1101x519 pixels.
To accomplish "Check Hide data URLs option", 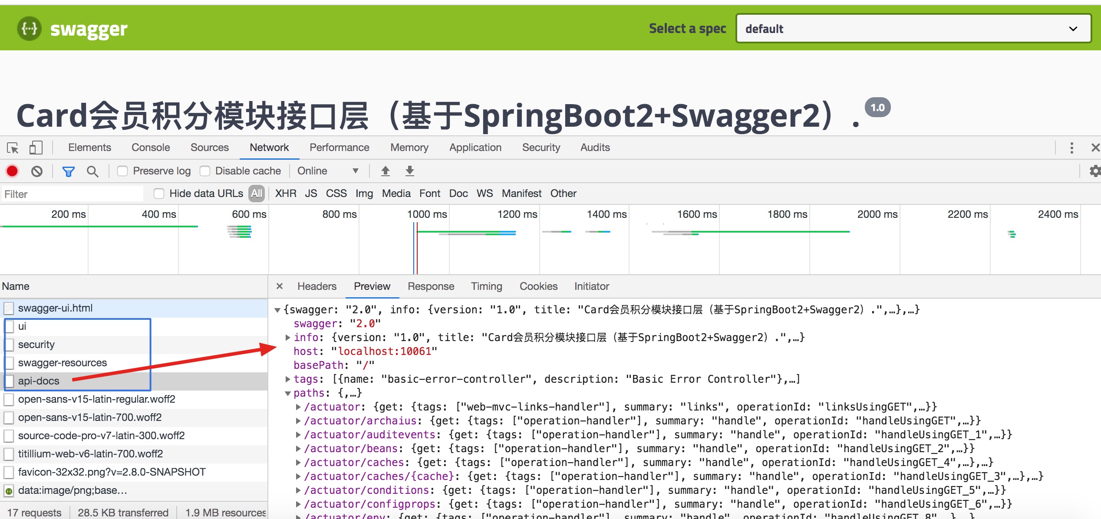I will click(x=159, y=194).
